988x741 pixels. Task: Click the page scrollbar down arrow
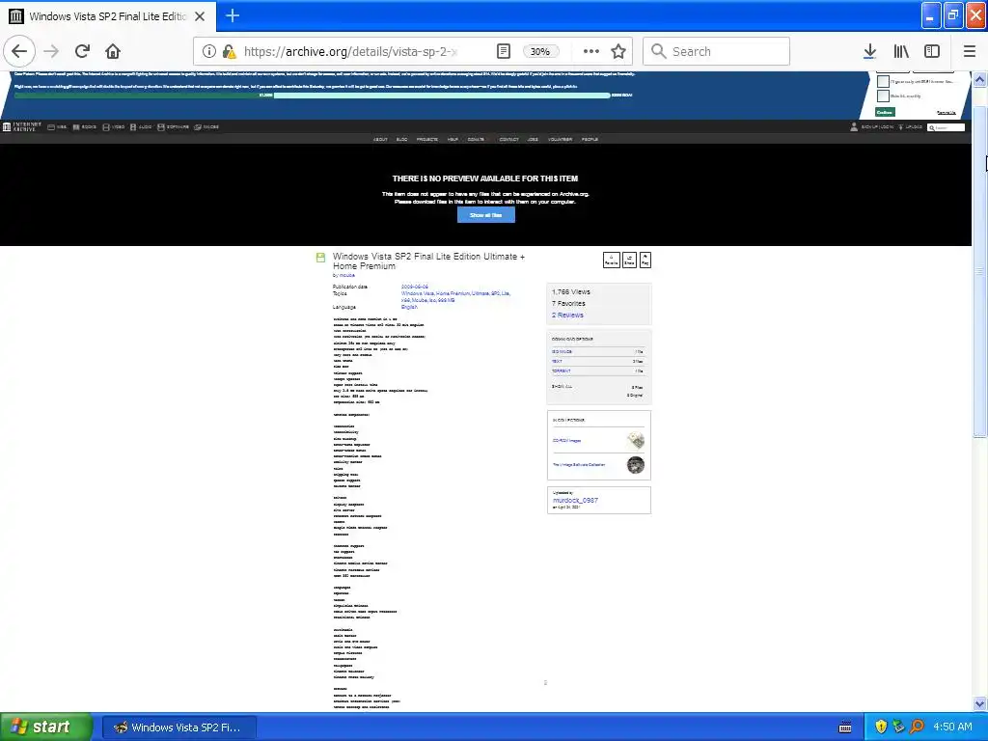pos(980,703)
